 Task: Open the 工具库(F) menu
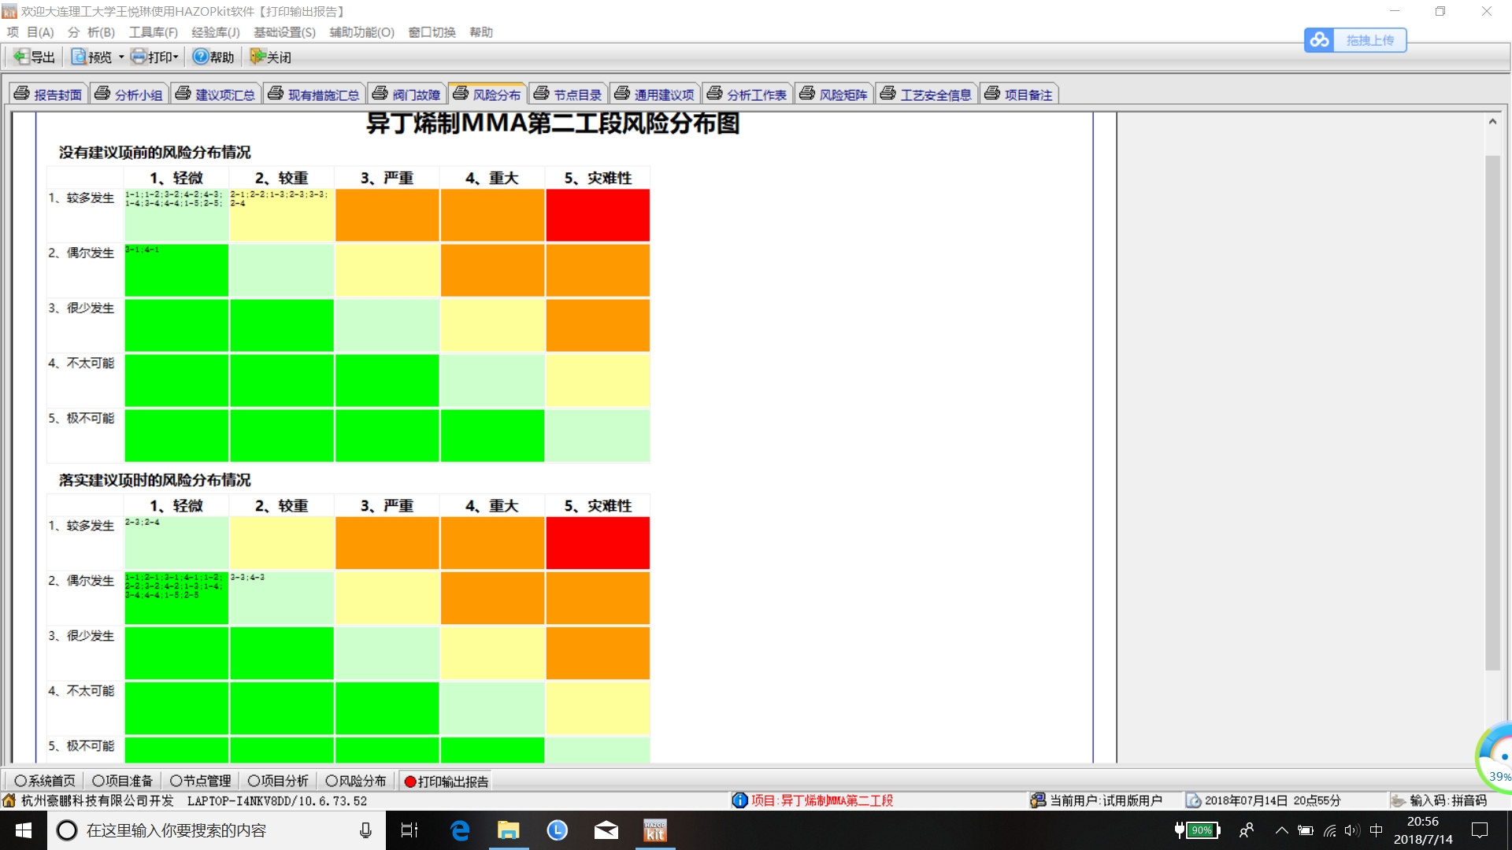(x=153, y=32)
